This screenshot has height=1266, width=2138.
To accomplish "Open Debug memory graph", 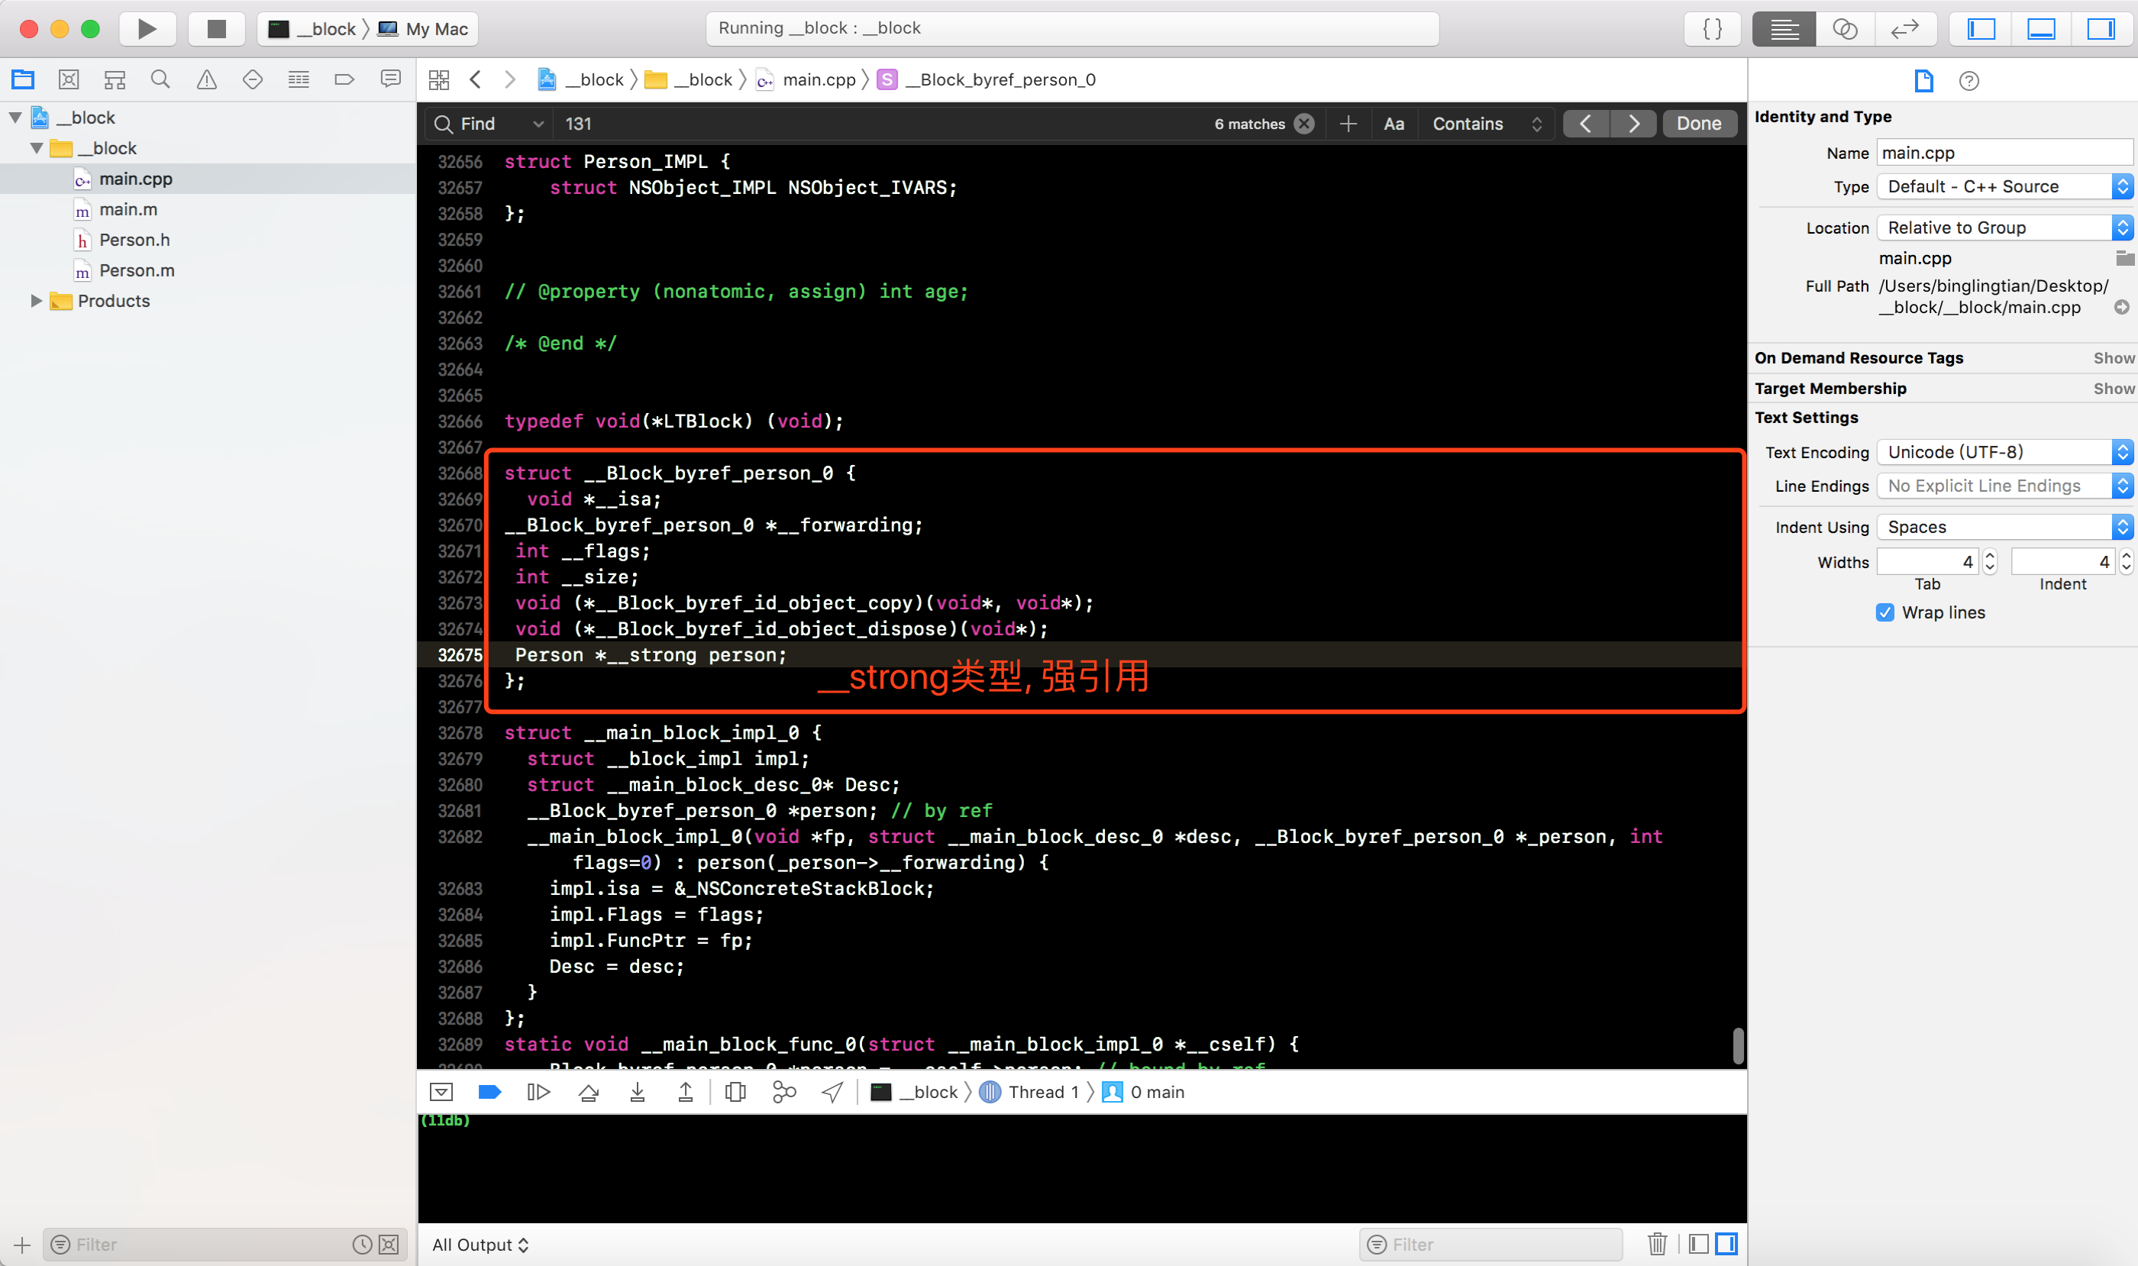I will coord(784,1092).
